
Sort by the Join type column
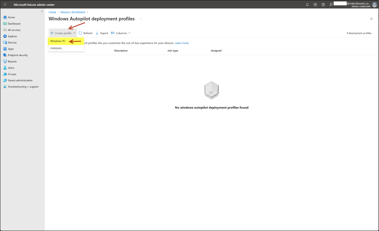(x=173, y=51)
